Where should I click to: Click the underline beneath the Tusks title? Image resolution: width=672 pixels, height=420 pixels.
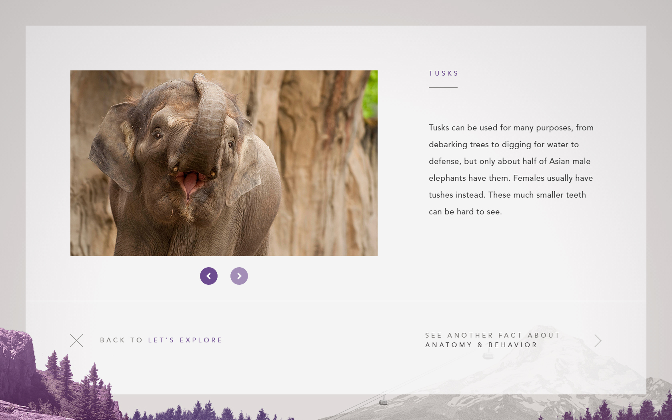click(443, 87)
